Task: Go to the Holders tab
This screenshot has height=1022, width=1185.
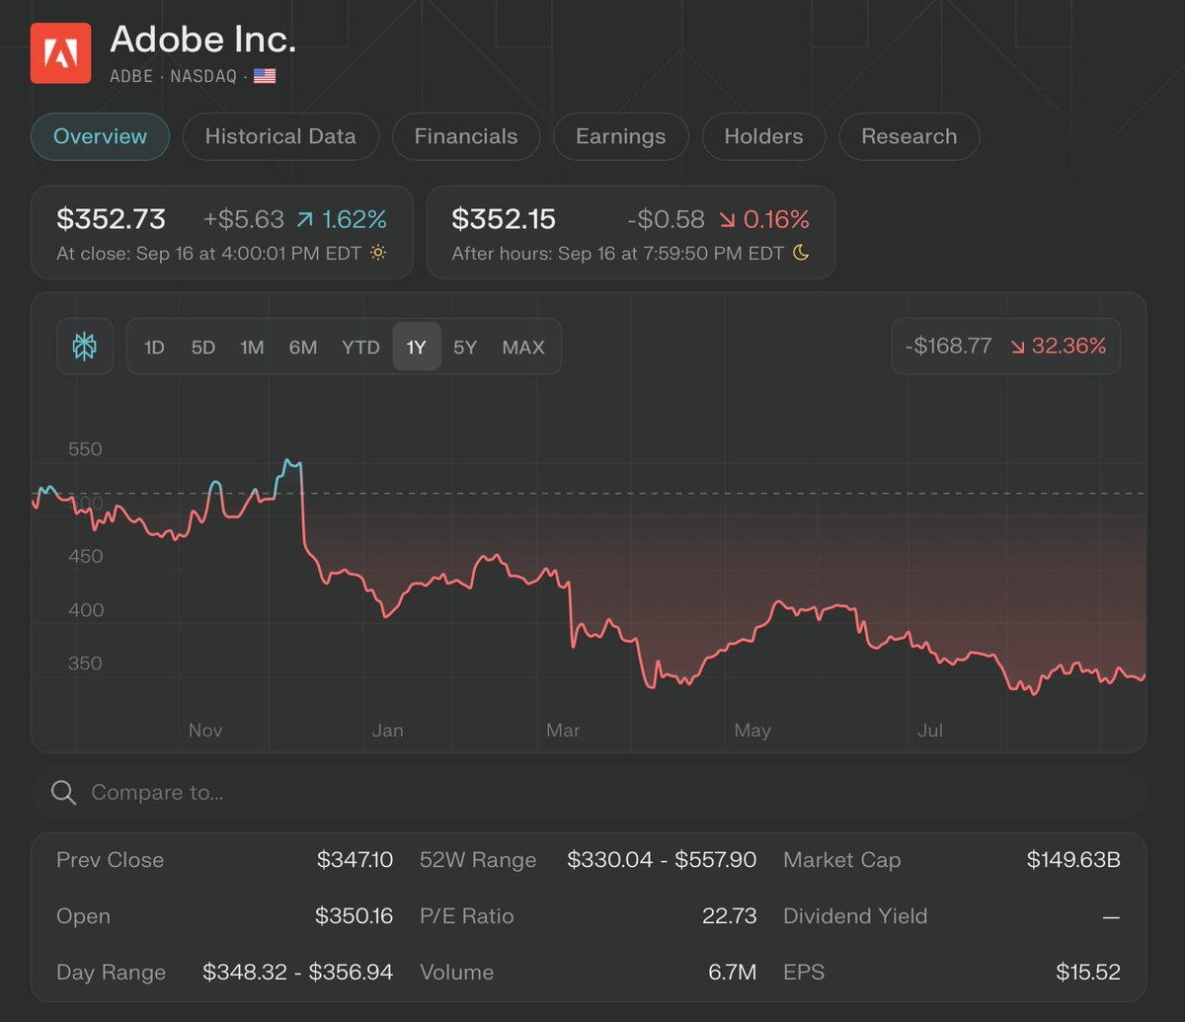Action: pos(763,136)
